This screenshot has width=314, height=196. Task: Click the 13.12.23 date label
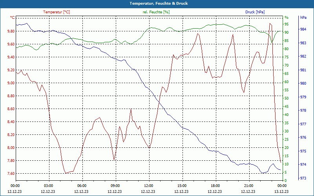(281, 191)
